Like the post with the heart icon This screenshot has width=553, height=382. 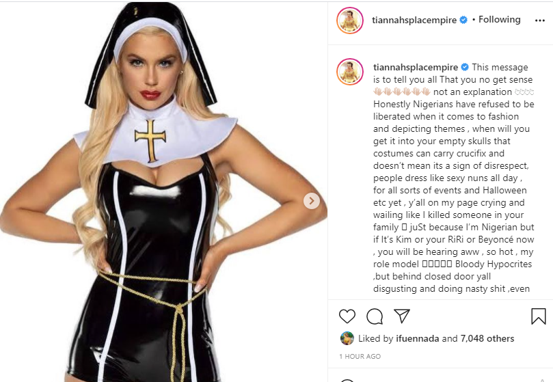point(347,316)
